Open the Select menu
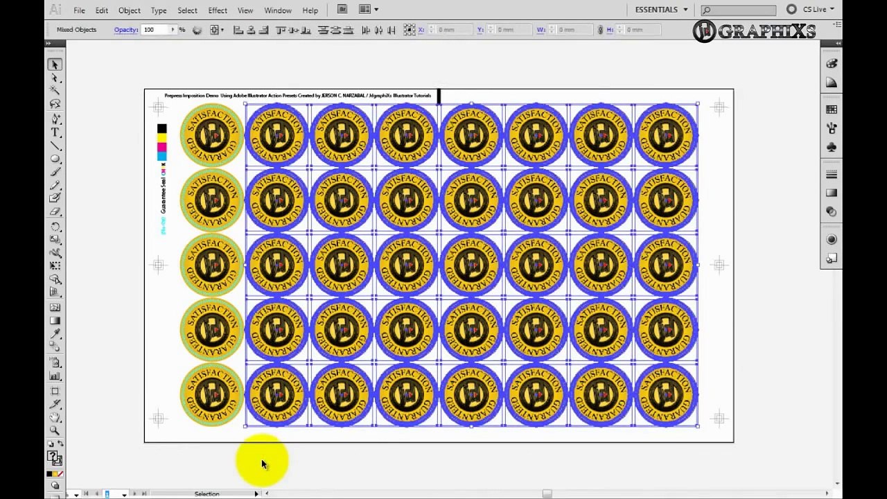The image size is (887, 499). [x=187, y=10]
